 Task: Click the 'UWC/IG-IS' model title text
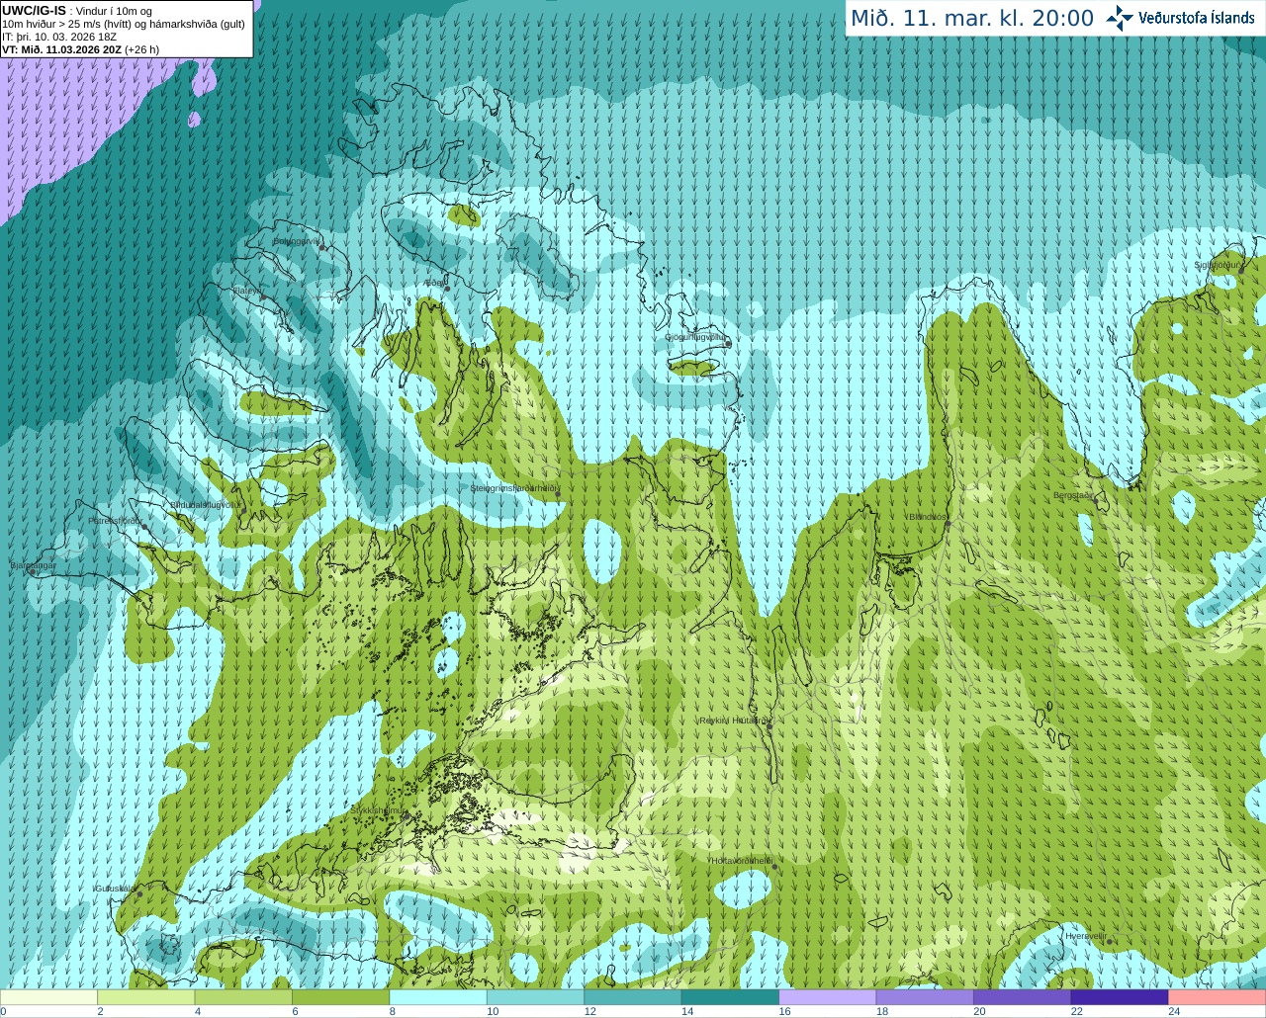34,10
